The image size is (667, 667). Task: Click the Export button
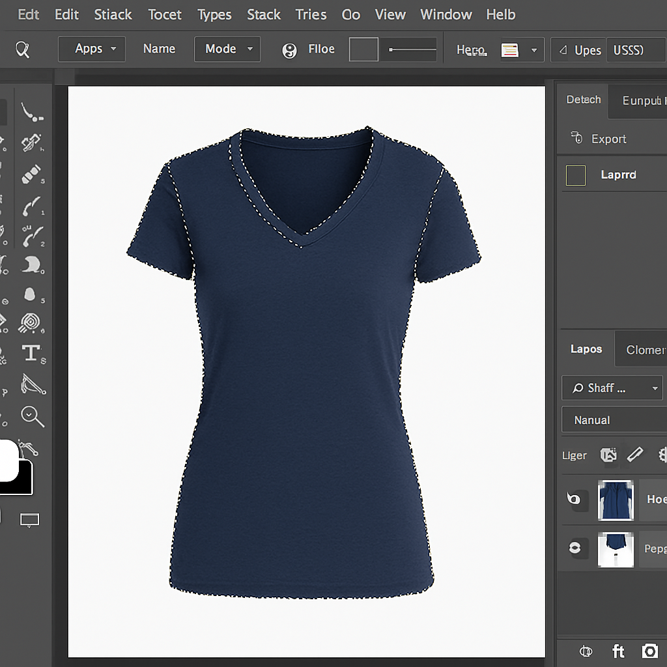[599, 139]
